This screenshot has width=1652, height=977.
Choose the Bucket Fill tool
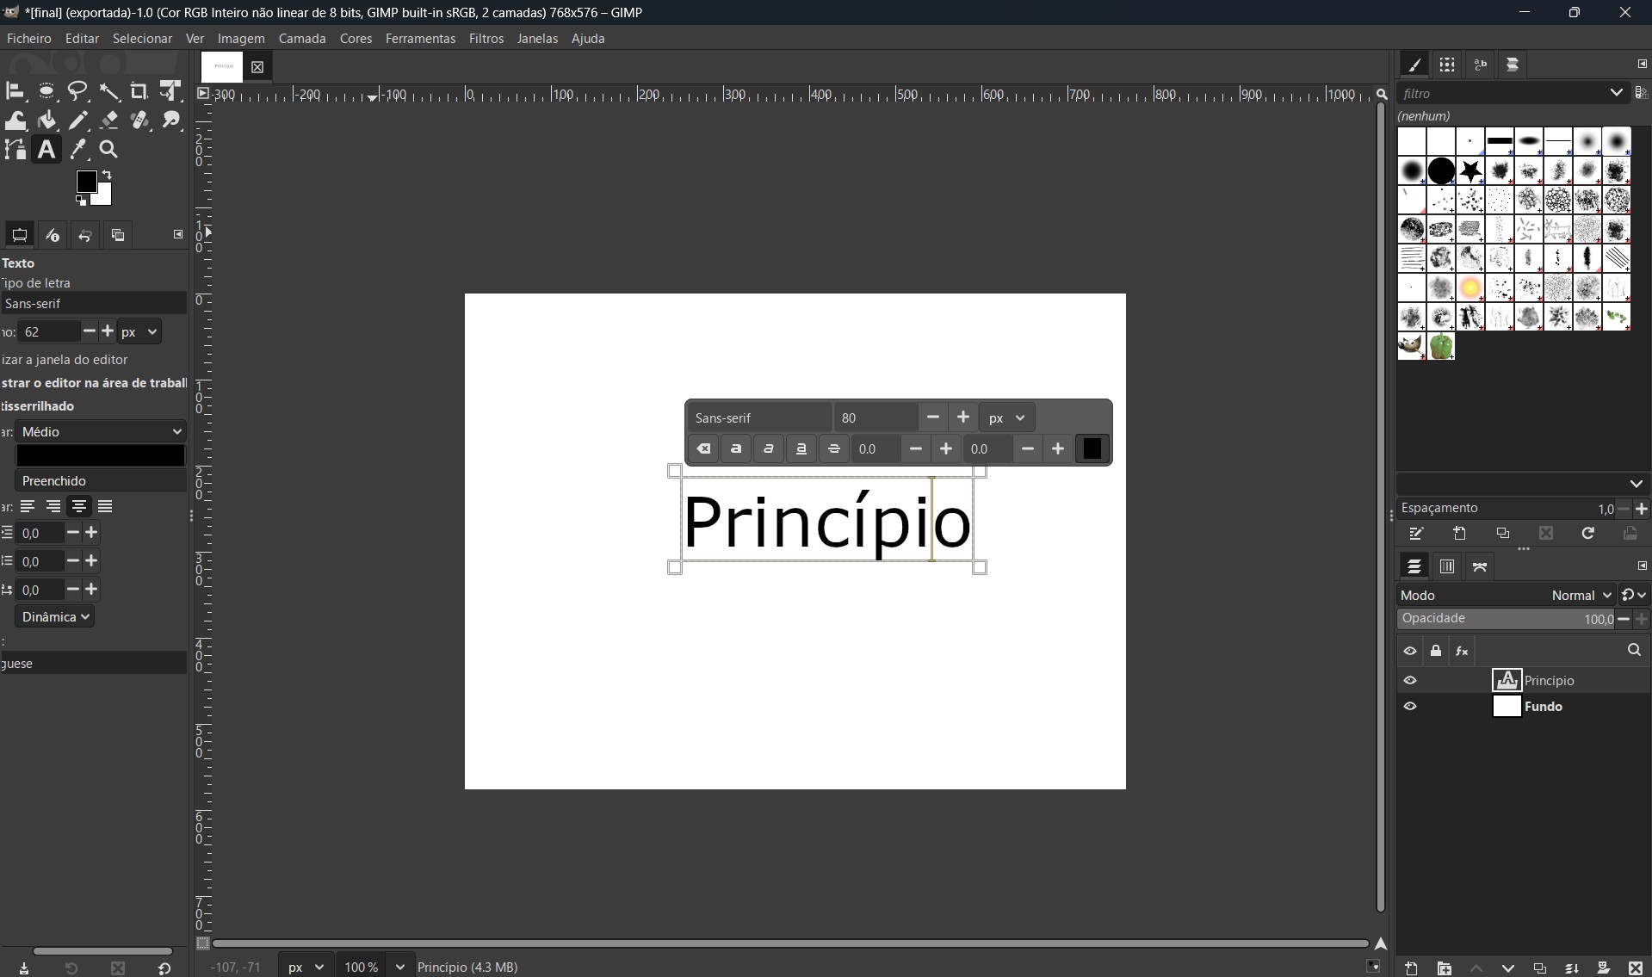tap(47, 121)
